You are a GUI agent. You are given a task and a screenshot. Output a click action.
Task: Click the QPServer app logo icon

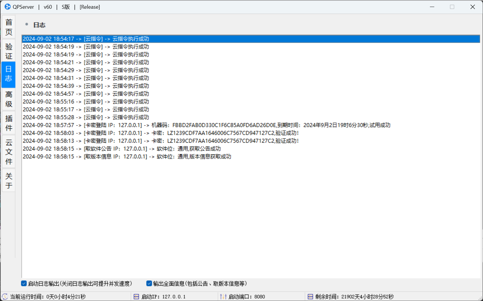[8, 7]
